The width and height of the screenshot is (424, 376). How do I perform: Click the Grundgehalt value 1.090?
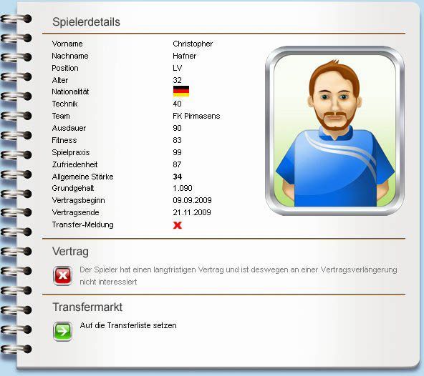(x=183, y=188)
